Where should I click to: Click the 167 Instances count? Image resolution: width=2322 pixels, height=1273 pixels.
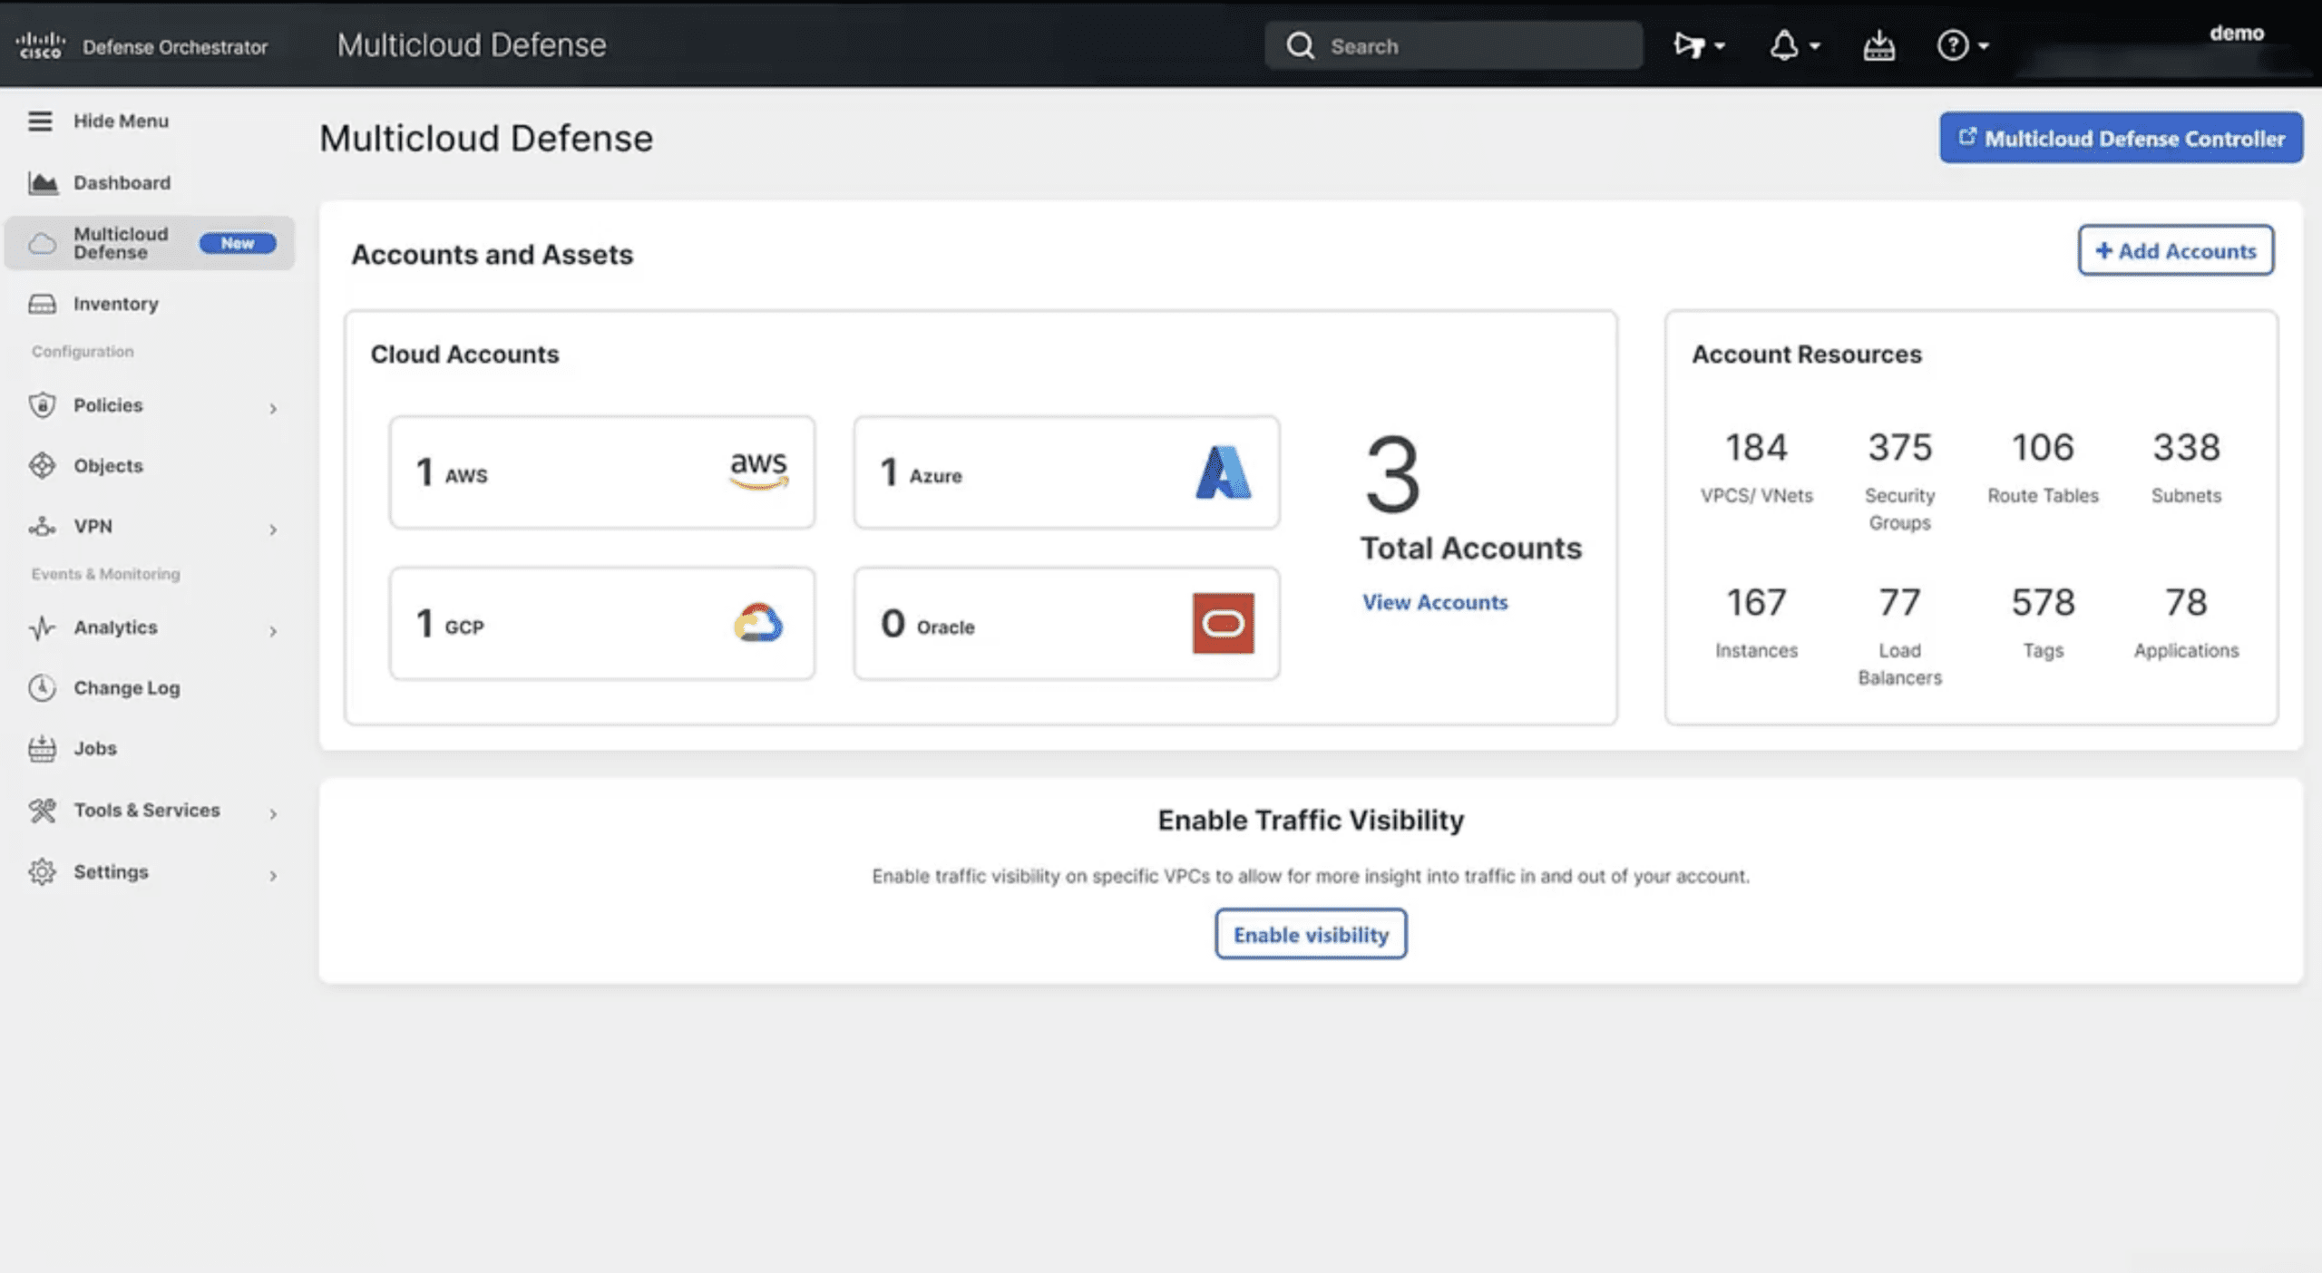tap(1756, 602)
